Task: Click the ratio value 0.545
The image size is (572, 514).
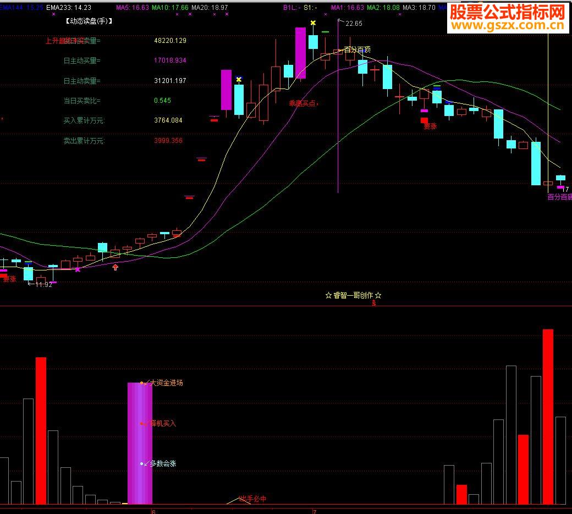Action: coord(162,101)
